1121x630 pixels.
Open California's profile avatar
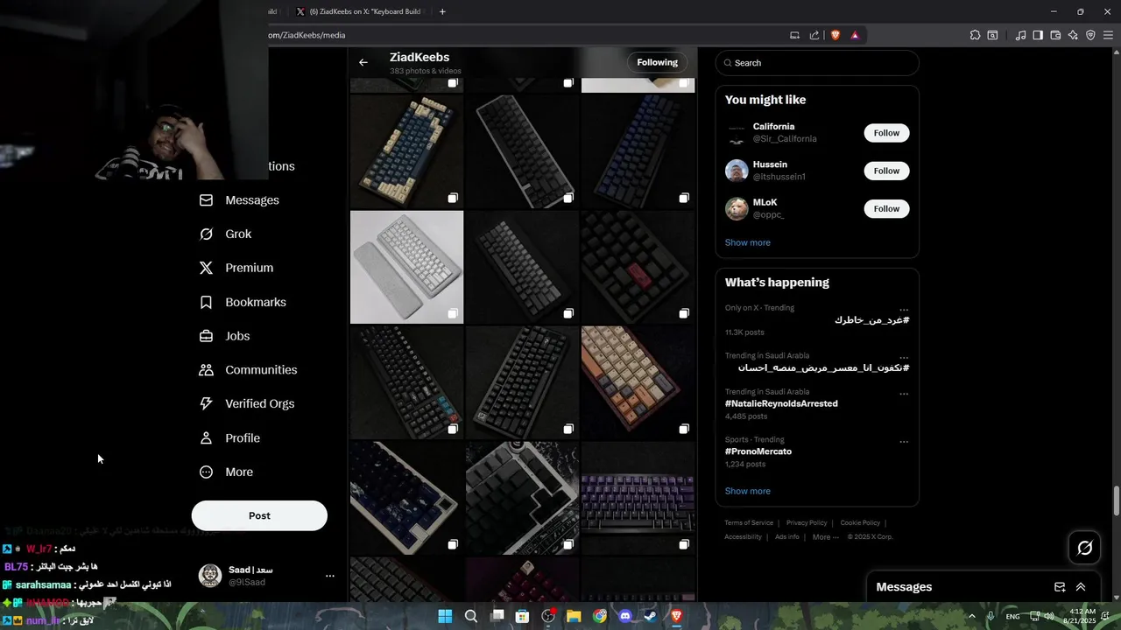pos(737,133)
